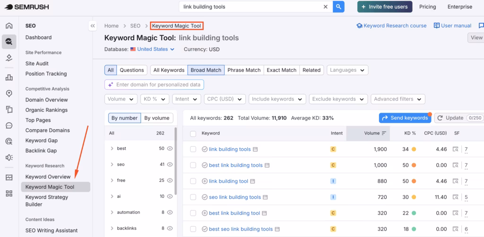
Task: Check the link building tools row
Action: [193, 149]
